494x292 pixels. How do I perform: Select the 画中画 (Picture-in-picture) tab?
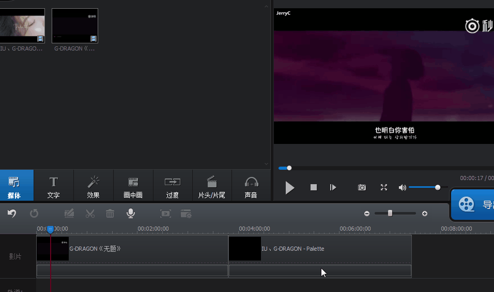(x=133, y=185)
